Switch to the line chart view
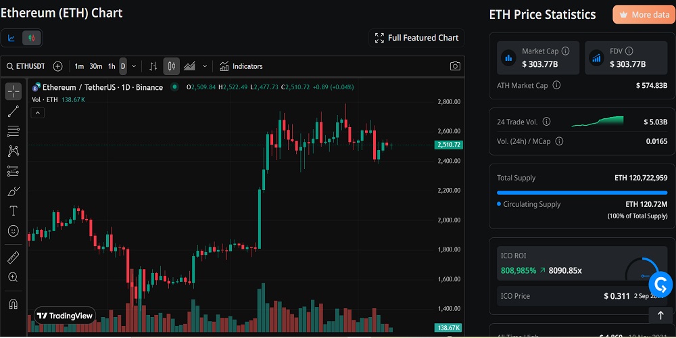The image size is (676, 338). coord(11,38)
